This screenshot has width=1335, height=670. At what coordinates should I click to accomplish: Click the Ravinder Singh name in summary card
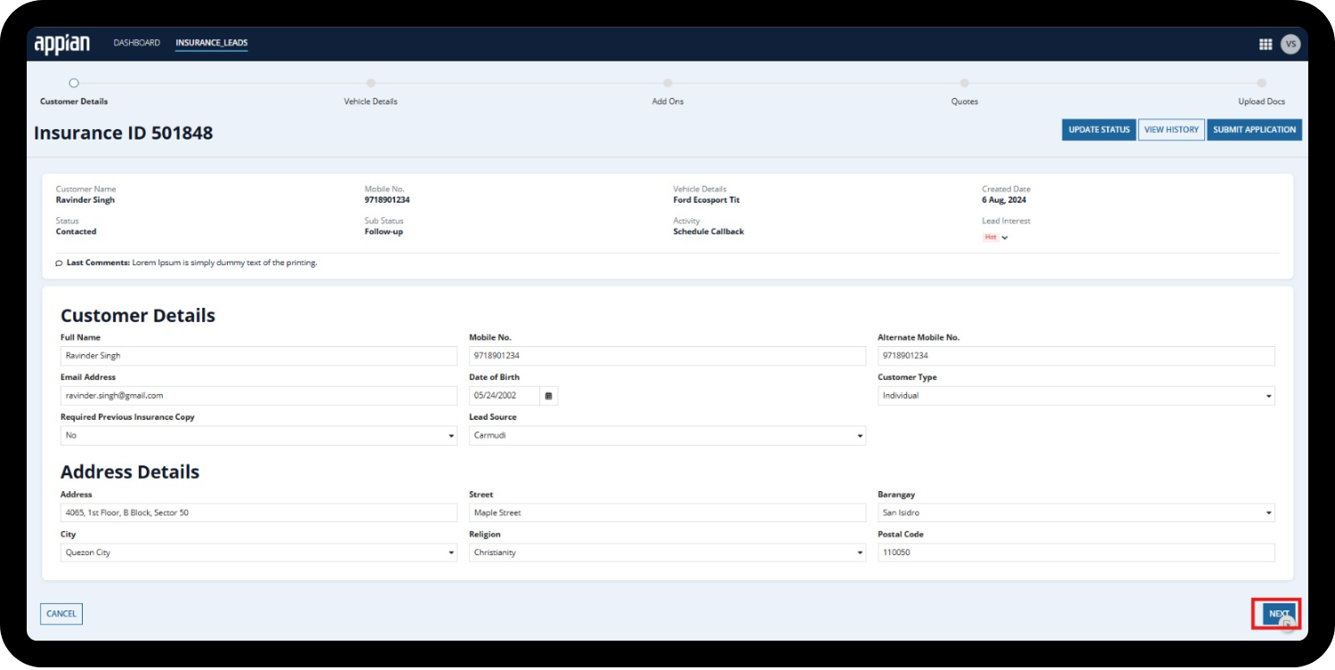click(85, 200)
